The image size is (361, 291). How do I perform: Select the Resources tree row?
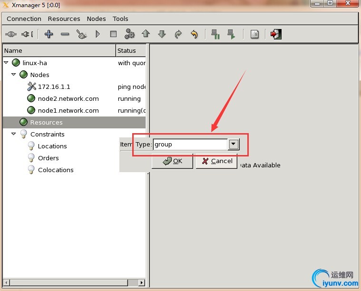[74, 122]
